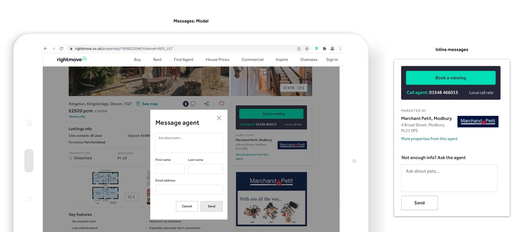This screenshot has height=232, width=530.
Task: Open the staircase hallway photo
Action: (271, 81)
